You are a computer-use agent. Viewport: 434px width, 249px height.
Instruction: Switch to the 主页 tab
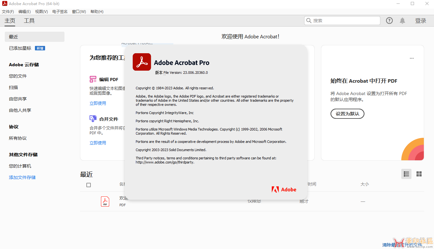pos(10,21)
